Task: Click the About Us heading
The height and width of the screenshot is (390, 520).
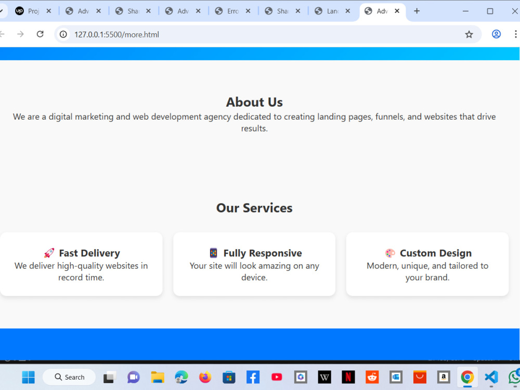Action: (x=254, y=102)
